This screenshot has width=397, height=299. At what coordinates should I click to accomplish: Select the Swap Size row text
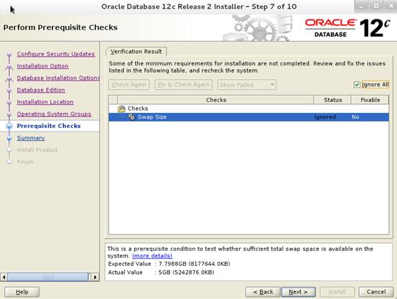point(152,117)
